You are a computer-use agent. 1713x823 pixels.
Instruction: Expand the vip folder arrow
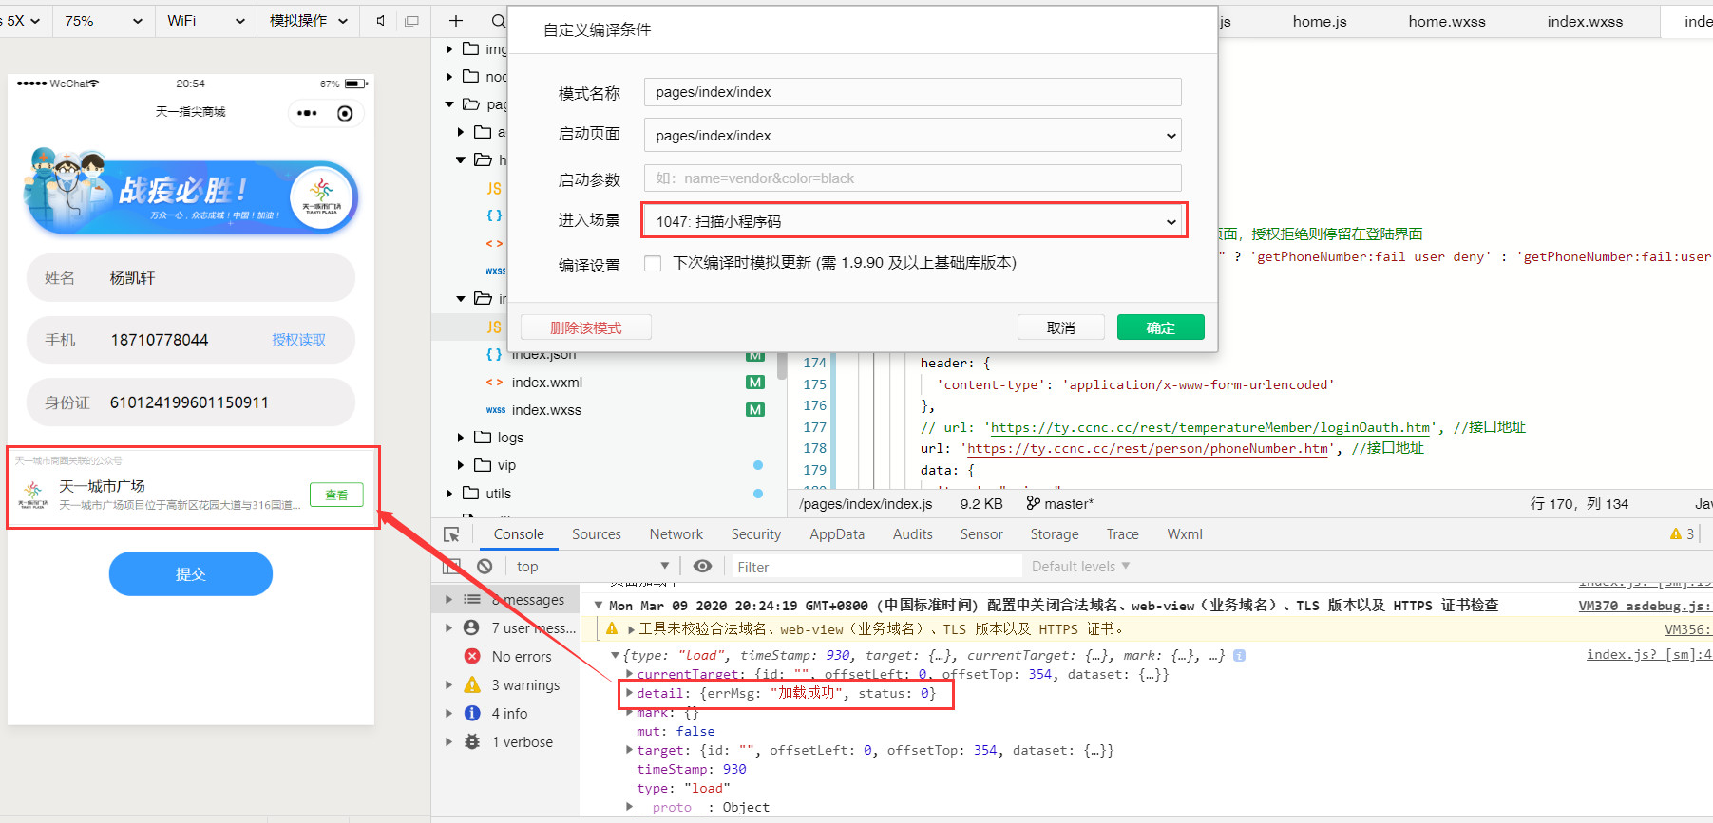461,465
